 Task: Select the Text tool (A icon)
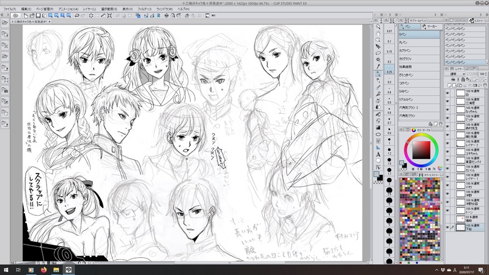[x=378, y=155]
